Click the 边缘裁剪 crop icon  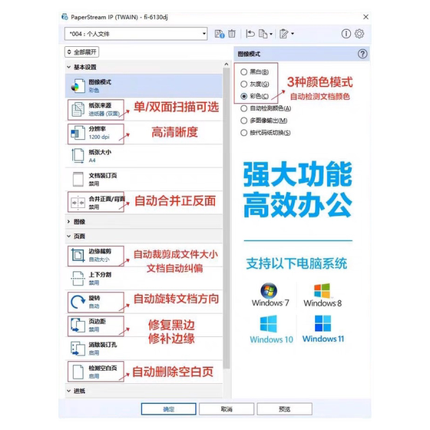78,255
